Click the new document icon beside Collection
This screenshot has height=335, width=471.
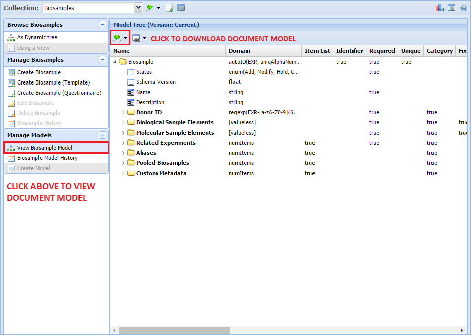coord(170,8)
